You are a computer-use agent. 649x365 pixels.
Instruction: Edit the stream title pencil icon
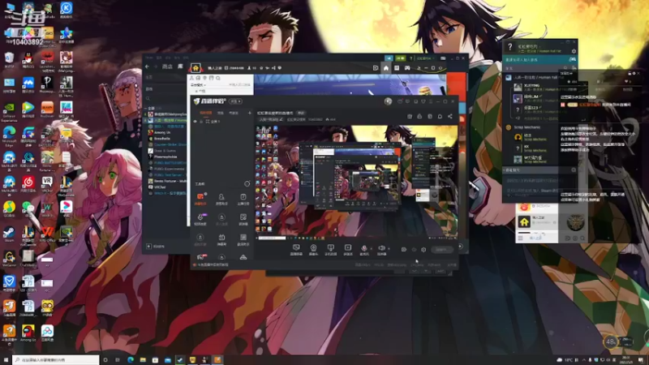[x=281, y=119]
